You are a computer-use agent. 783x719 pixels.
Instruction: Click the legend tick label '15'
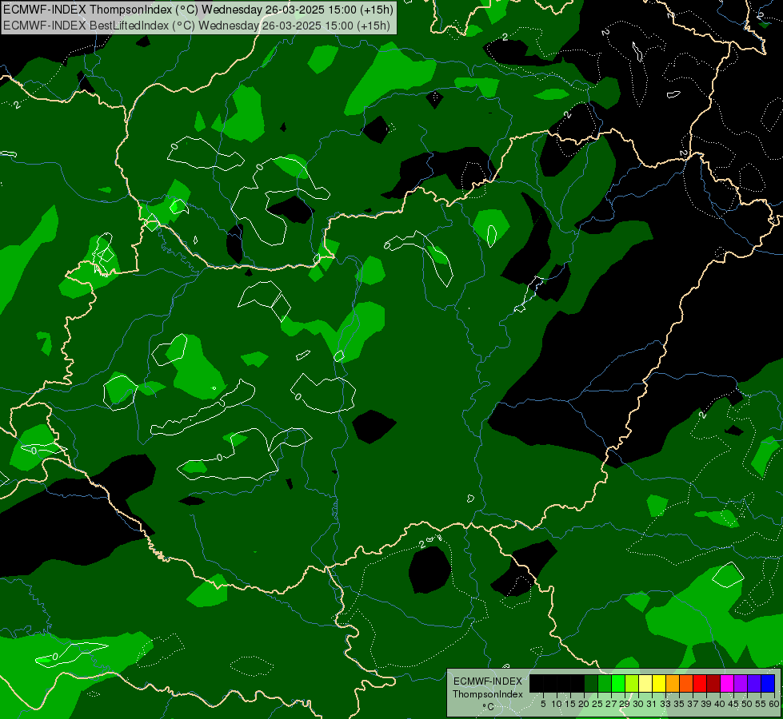[570, 704]
